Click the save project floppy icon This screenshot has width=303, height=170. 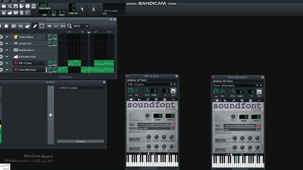[16, 6]
